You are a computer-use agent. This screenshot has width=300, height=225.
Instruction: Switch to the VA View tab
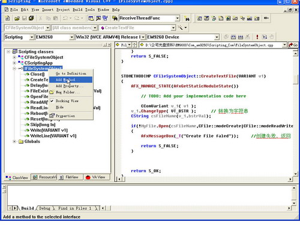click(97, 177)
